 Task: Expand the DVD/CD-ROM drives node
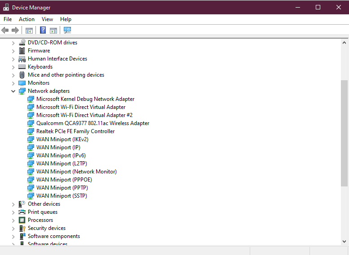(x=13, y=43)
